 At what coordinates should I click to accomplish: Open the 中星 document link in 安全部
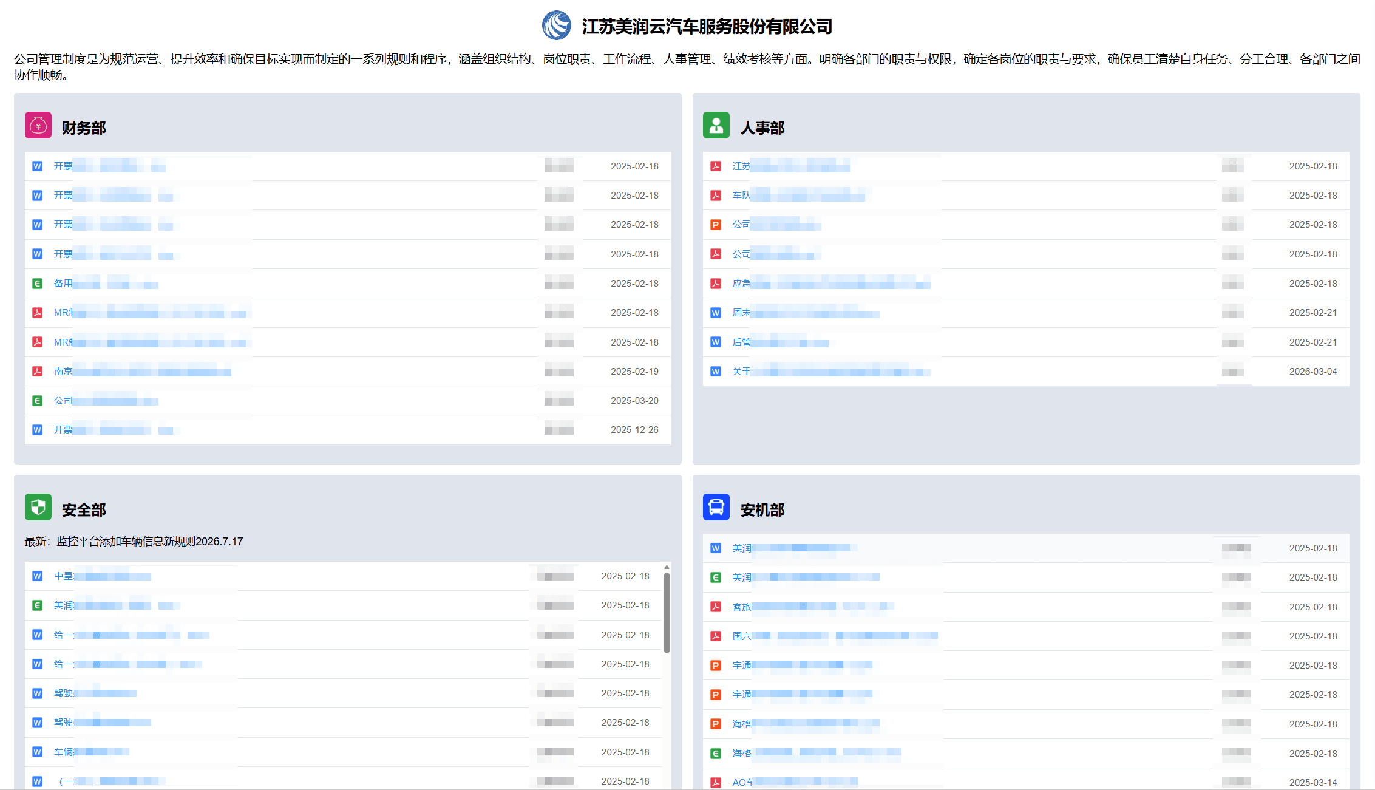click(x=103, y=576)
